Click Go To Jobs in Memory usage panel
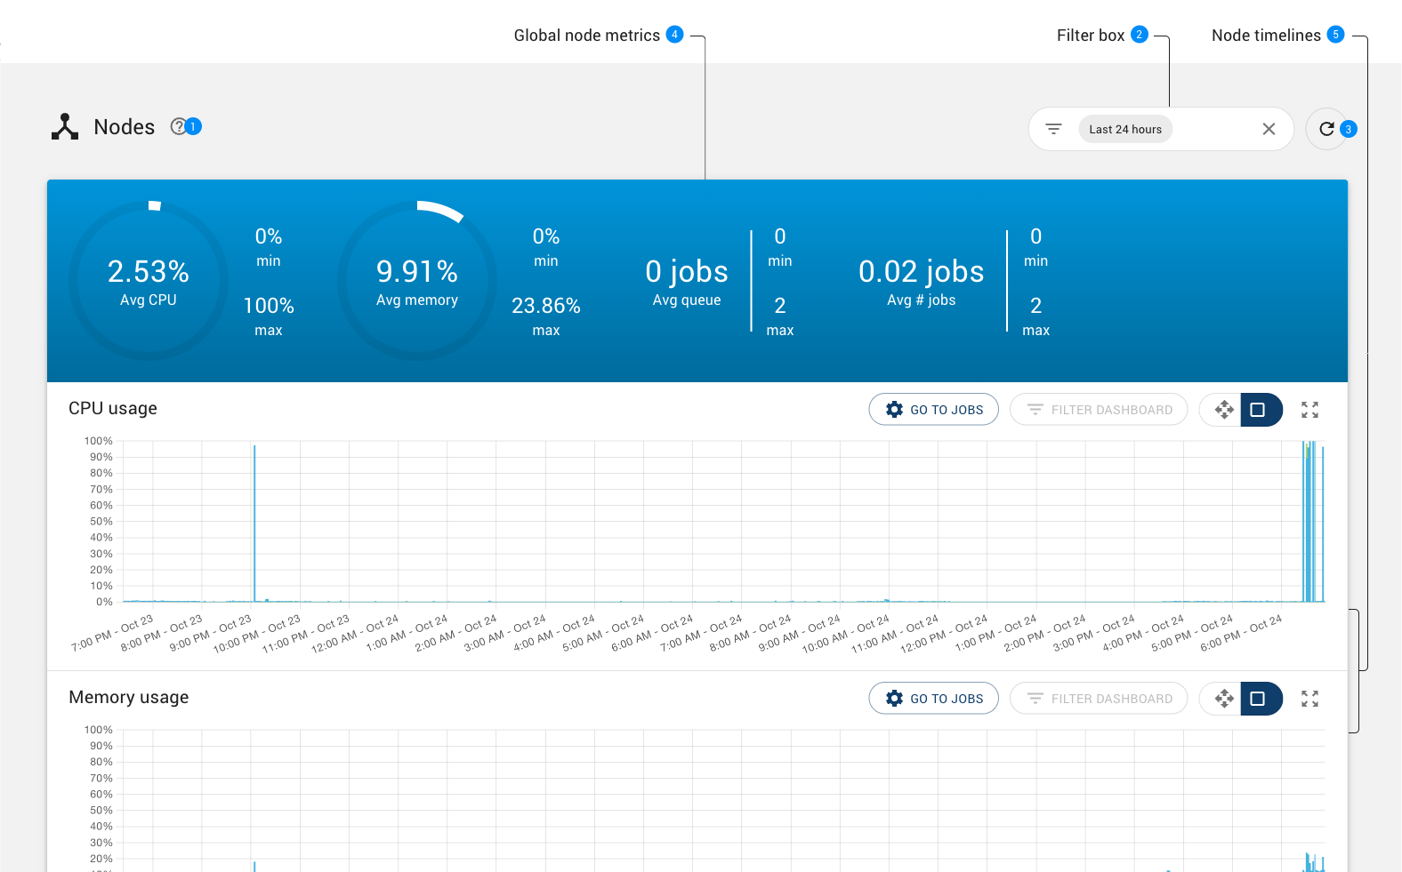Screen dimensions: 1402x872 coord(933,699)
